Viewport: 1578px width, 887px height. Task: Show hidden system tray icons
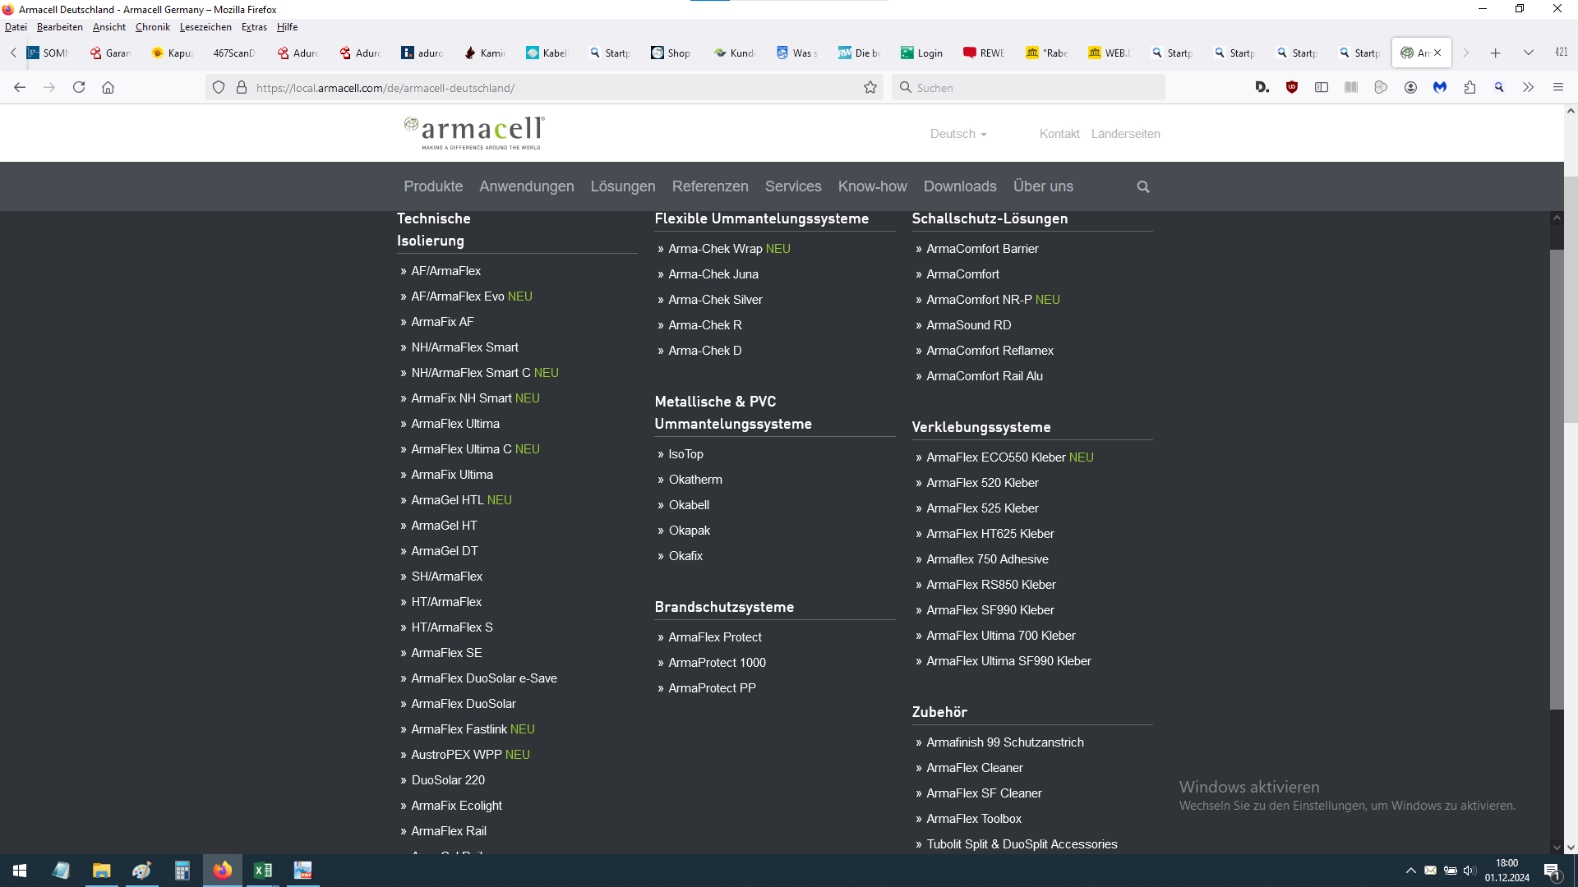[x=1411, y=871]
